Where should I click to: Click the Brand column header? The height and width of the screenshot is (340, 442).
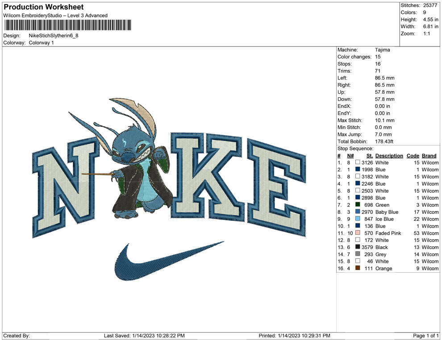click(429, 156)
